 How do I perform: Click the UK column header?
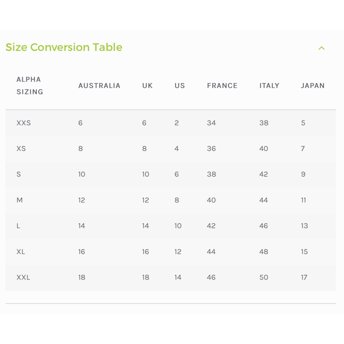coord(147,86)
